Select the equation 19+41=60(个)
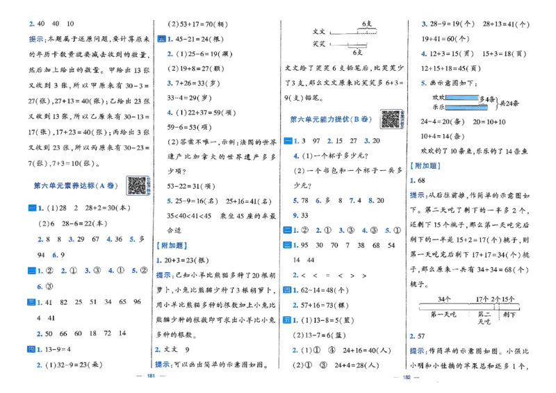556x393 pixels. tap(445, 39)
